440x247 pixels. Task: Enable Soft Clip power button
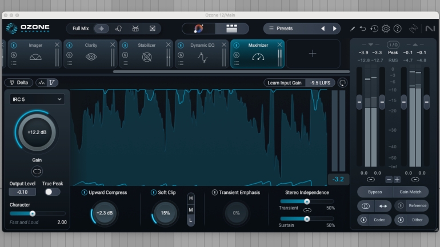(x=154, y=192)
